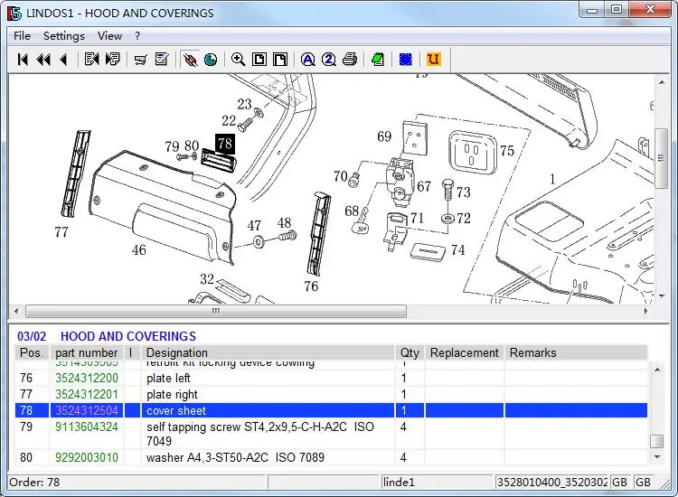Click part number 9113604324 link
This screenshot has width=678, height=497.
(x=86, y=427)
